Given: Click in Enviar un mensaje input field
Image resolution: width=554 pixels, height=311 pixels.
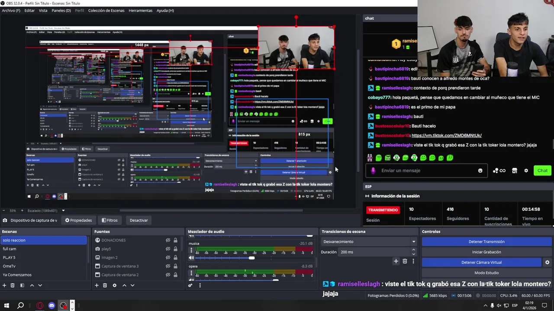Looking at the screenshot, I should pos(426,170).
